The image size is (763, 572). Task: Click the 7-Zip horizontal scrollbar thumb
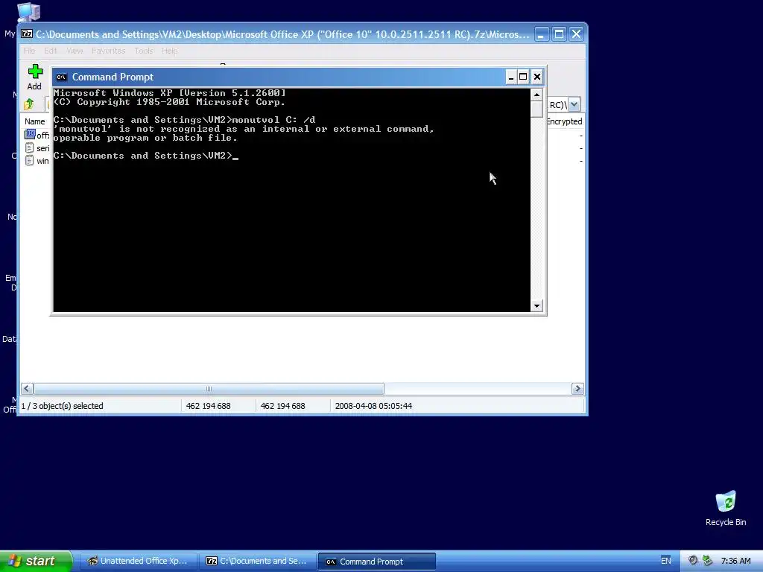pos(209,389)
